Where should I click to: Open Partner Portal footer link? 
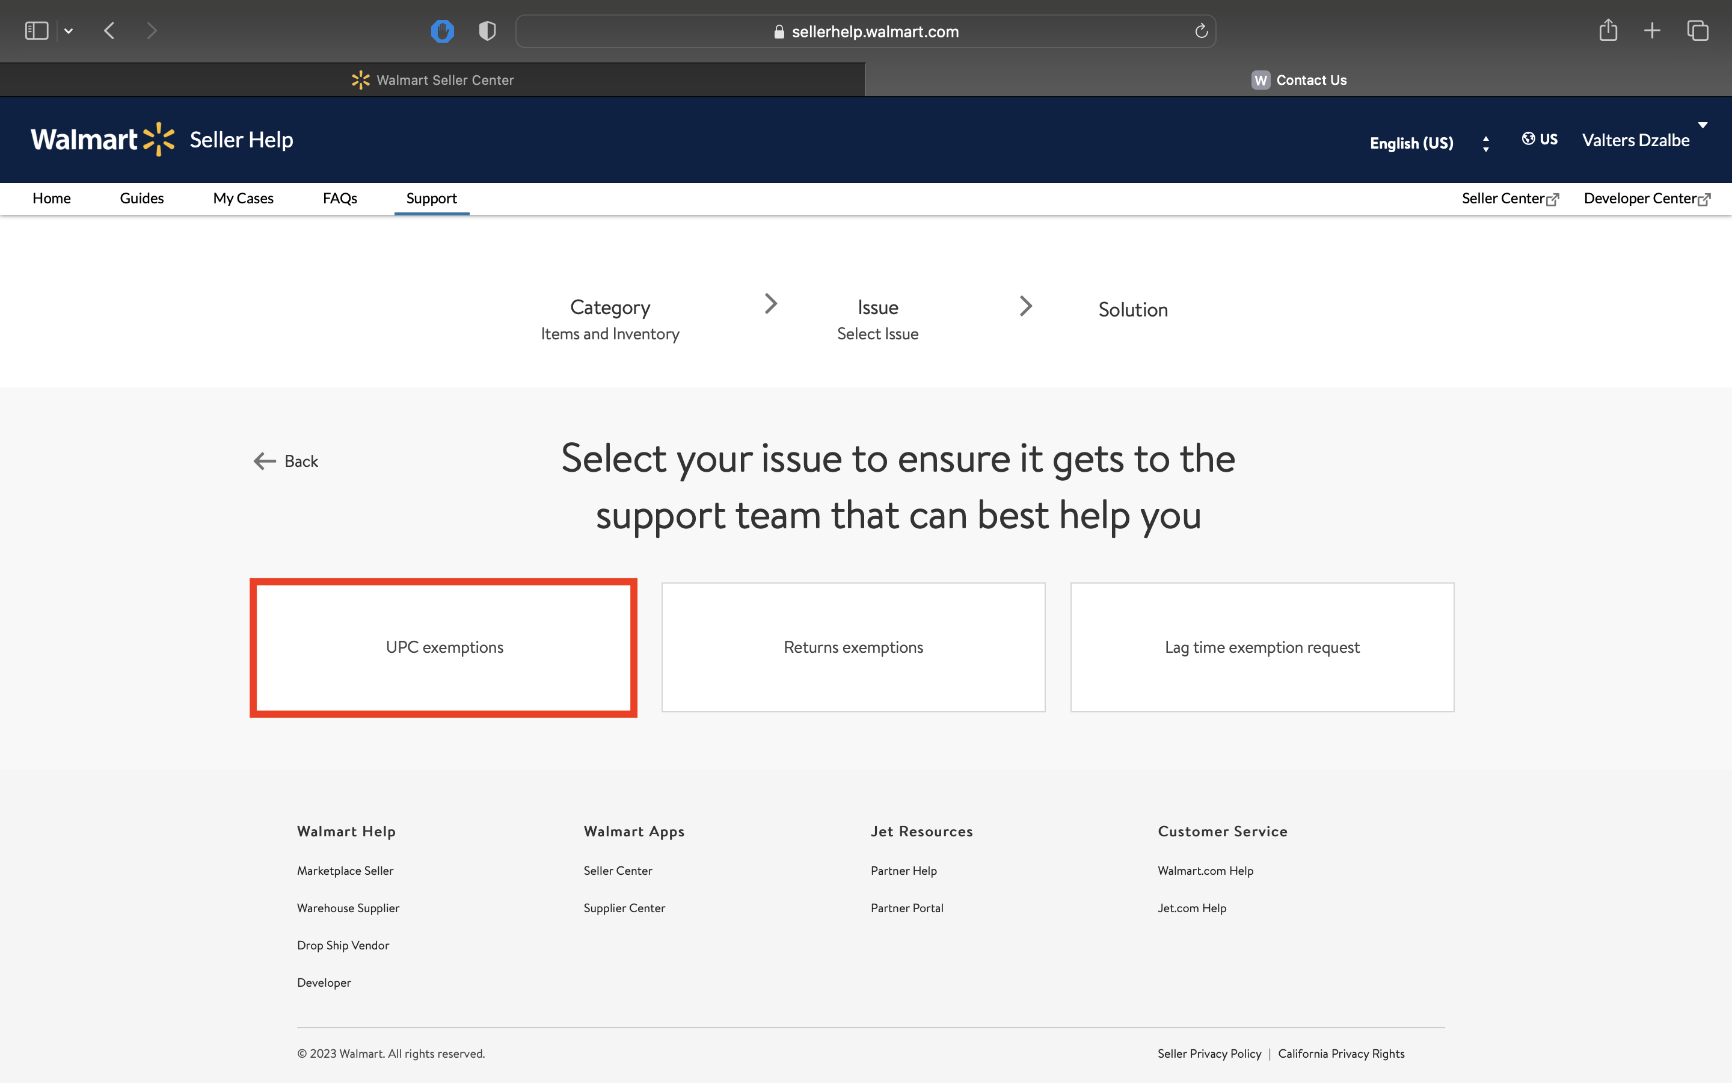pyautogui.click(x=907, y=909)
